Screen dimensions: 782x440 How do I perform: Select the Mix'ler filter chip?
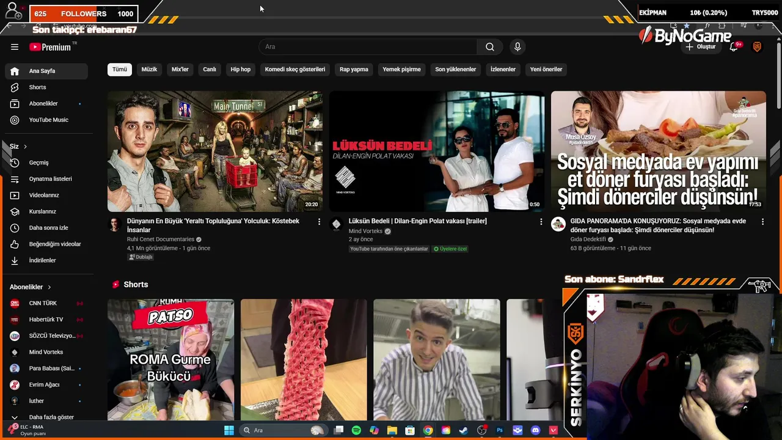180,70
